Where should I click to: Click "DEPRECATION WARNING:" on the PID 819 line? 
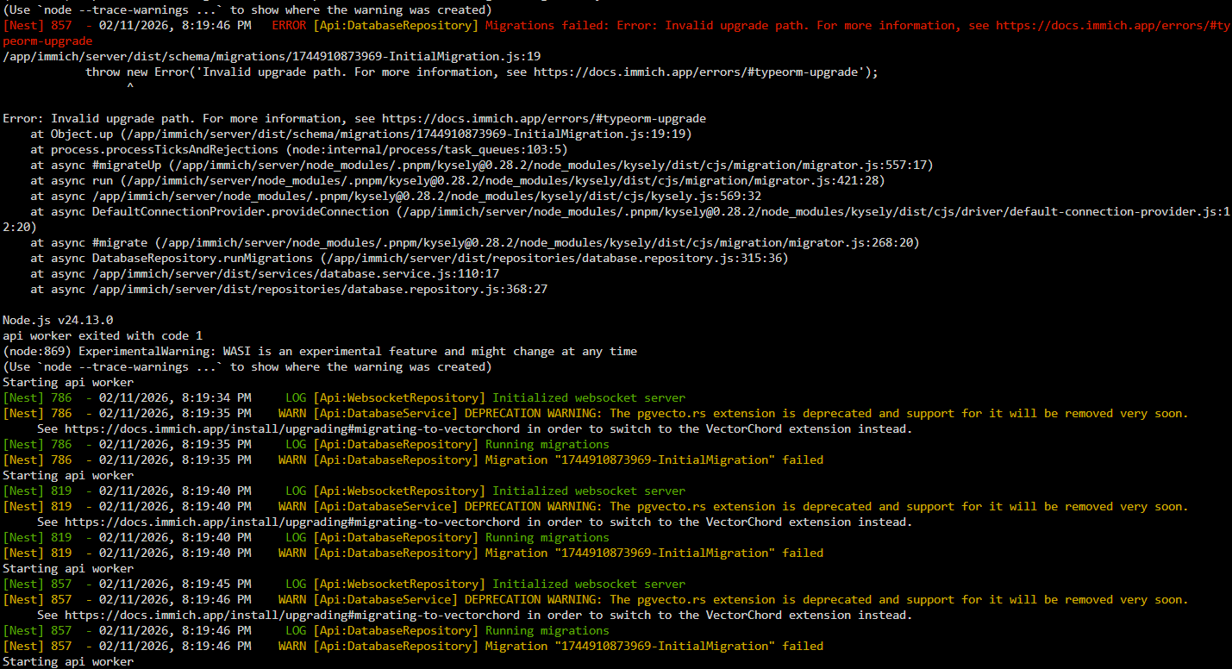coord(534,507)
